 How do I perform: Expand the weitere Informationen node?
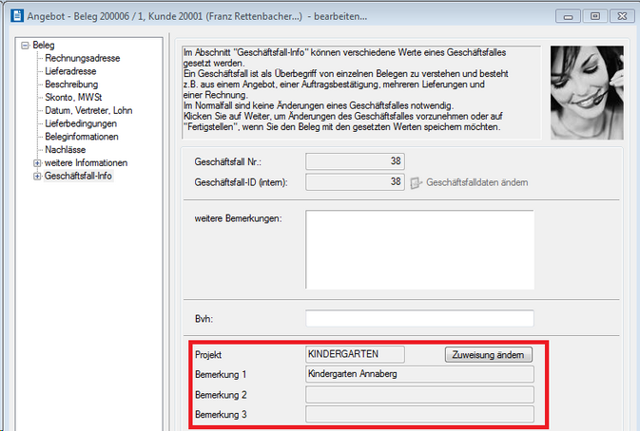click(37, 163)
